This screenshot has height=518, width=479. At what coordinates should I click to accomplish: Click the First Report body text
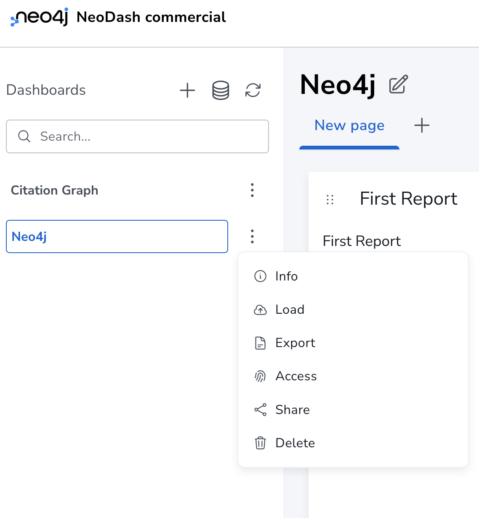point(362,241)
